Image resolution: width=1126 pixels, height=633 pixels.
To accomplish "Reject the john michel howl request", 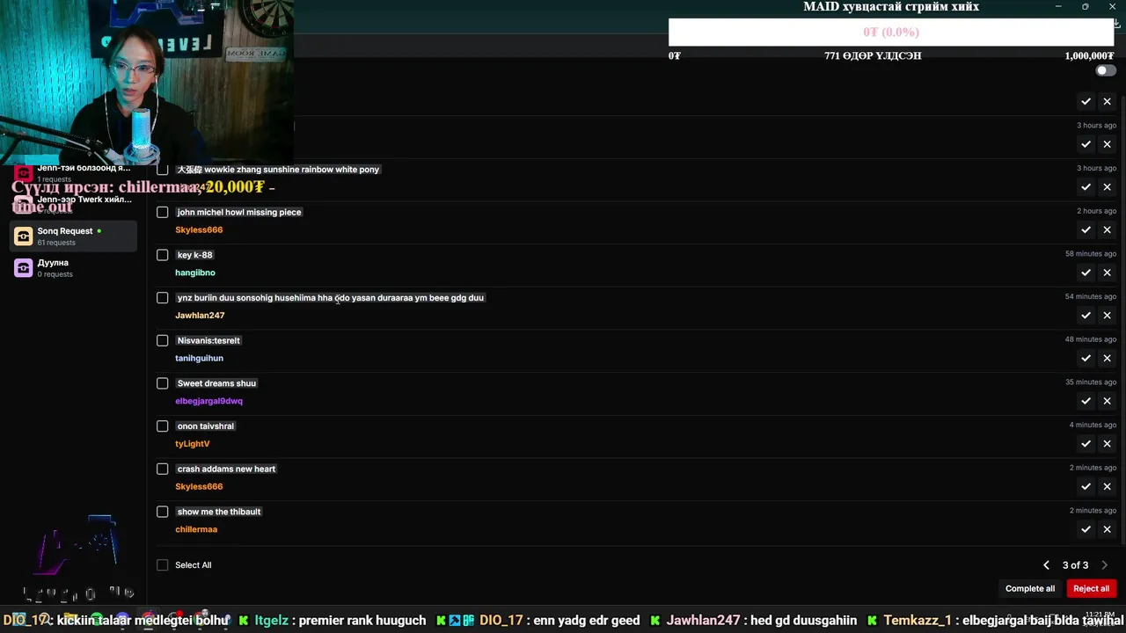I will tap(1107, 229).
